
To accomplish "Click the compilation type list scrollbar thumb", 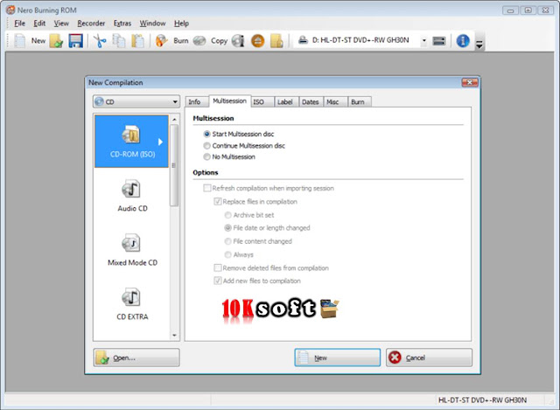I will tap(174, 165).
